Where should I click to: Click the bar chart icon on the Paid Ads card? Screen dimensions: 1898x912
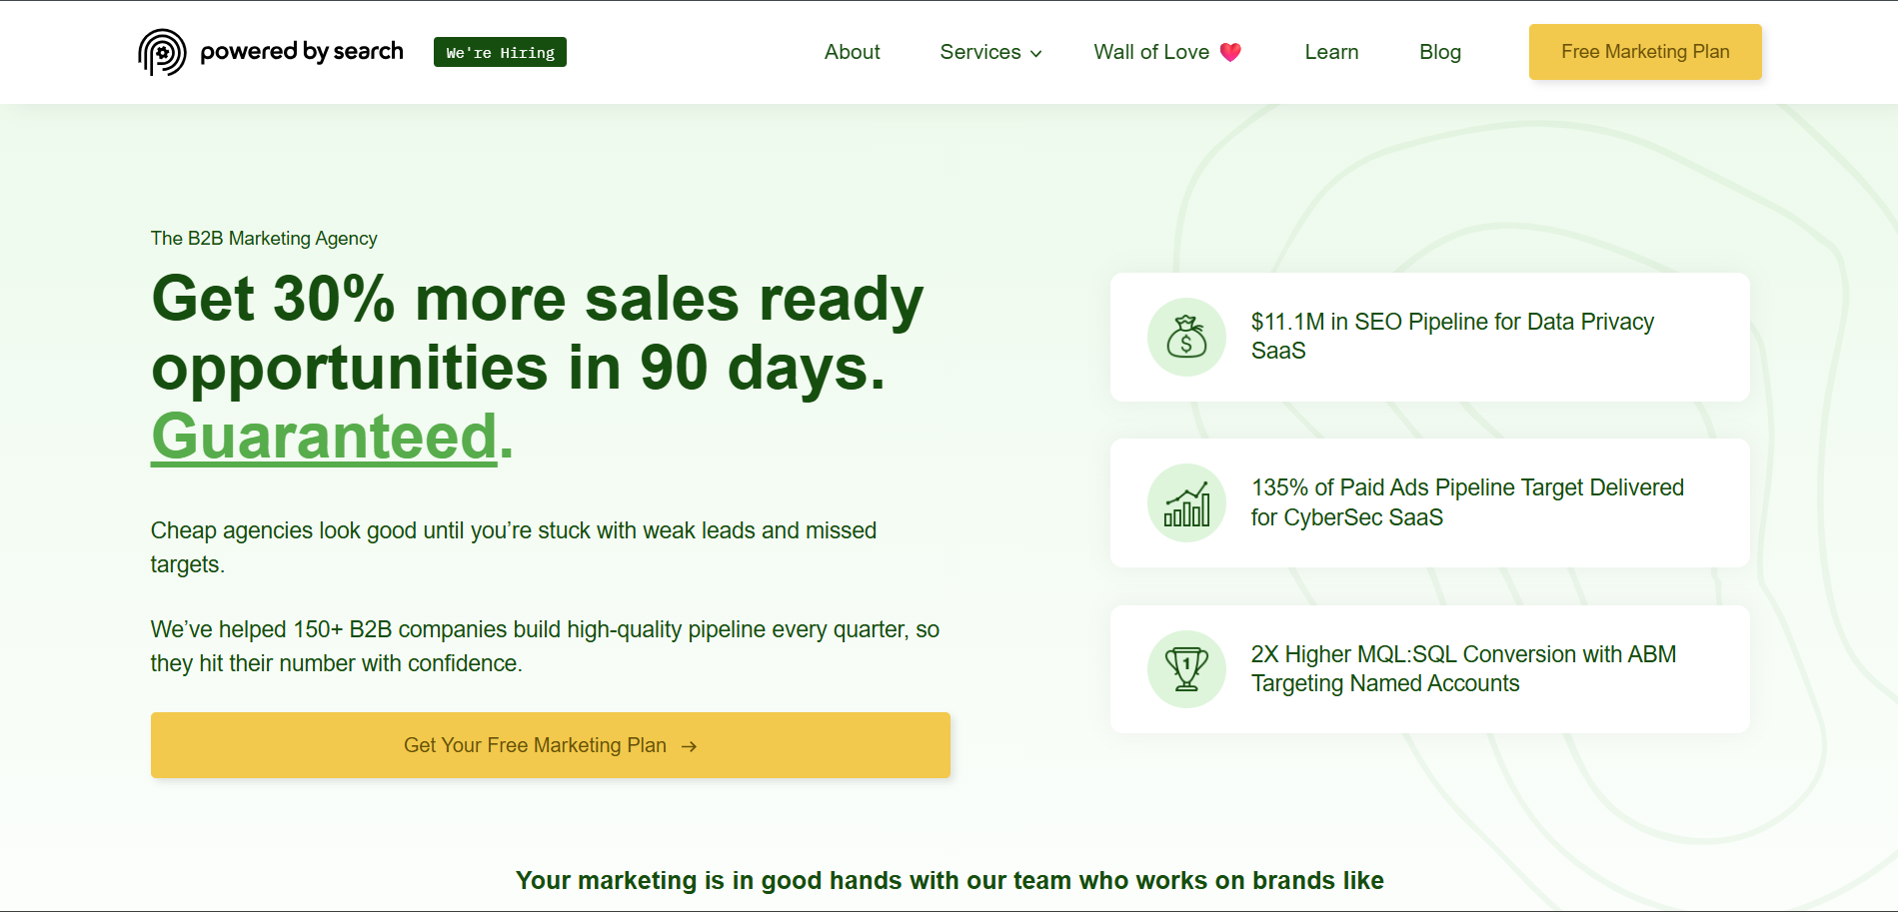[x=1186, y=503]
